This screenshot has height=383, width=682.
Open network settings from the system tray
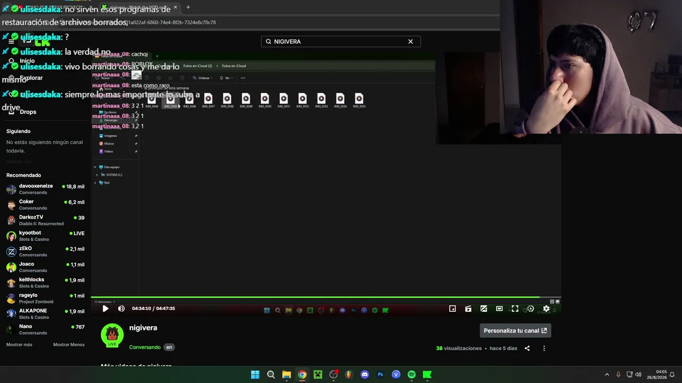629,374
